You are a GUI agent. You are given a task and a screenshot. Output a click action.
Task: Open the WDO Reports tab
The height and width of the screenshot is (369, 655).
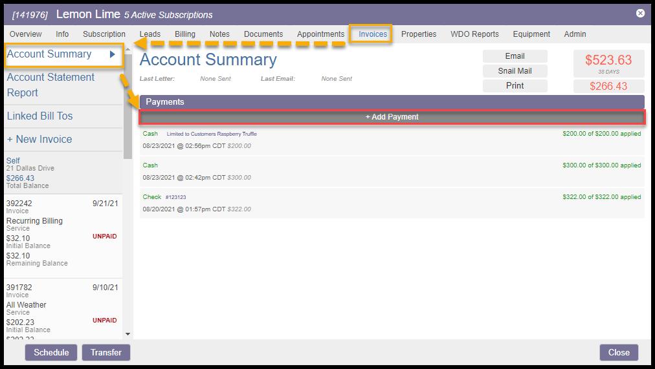pyautogui.click(x=474, y=34)
